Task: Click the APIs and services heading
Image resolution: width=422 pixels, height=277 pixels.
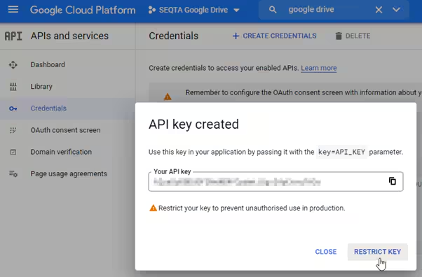Action: pyautogui.click(x=69, y=36)
